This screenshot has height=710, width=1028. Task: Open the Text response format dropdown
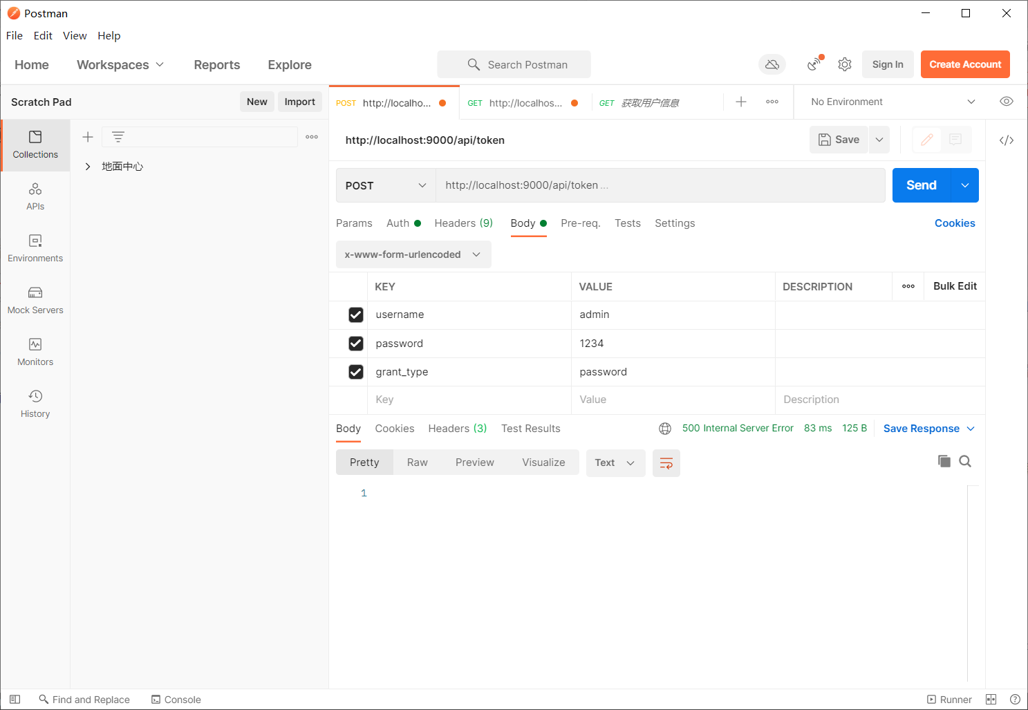pos(615,463)
